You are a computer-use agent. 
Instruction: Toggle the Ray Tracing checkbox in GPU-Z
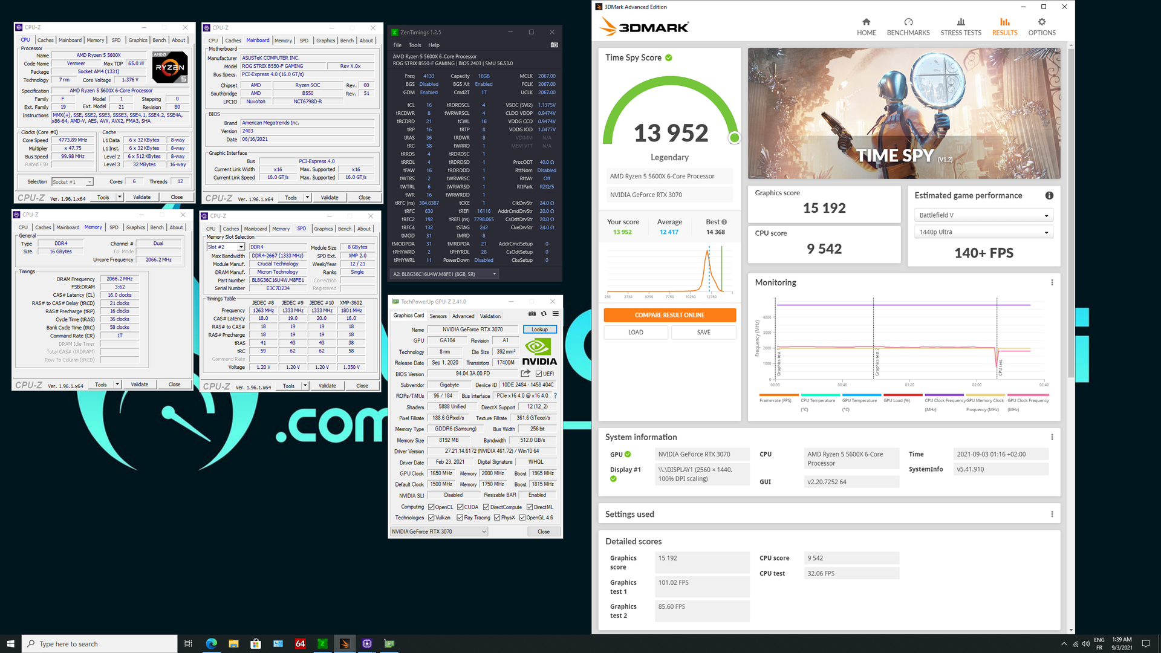point(460,518)
